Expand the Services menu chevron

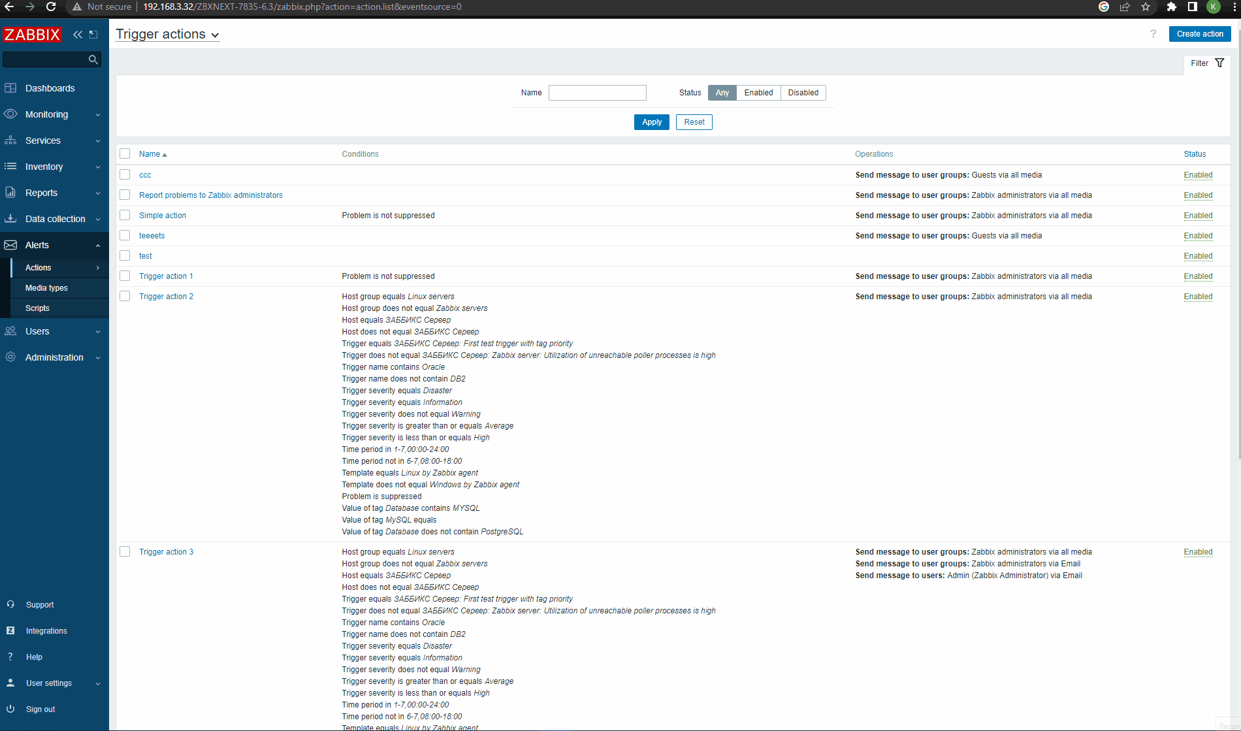(98, 141)
